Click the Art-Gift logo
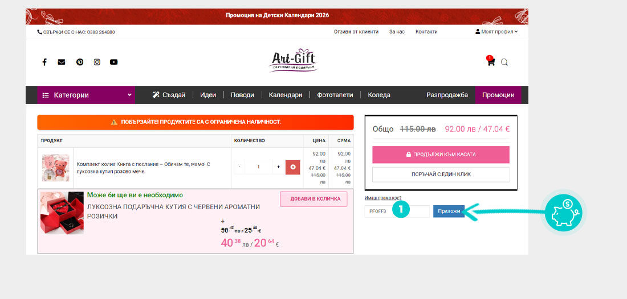Image resolution: width=627 pixels, height=299 pixels. pos(292,60)
